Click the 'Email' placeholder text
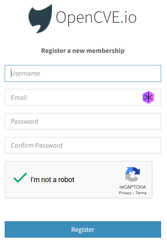The image size is (167, 242). [x=19, y=98]
